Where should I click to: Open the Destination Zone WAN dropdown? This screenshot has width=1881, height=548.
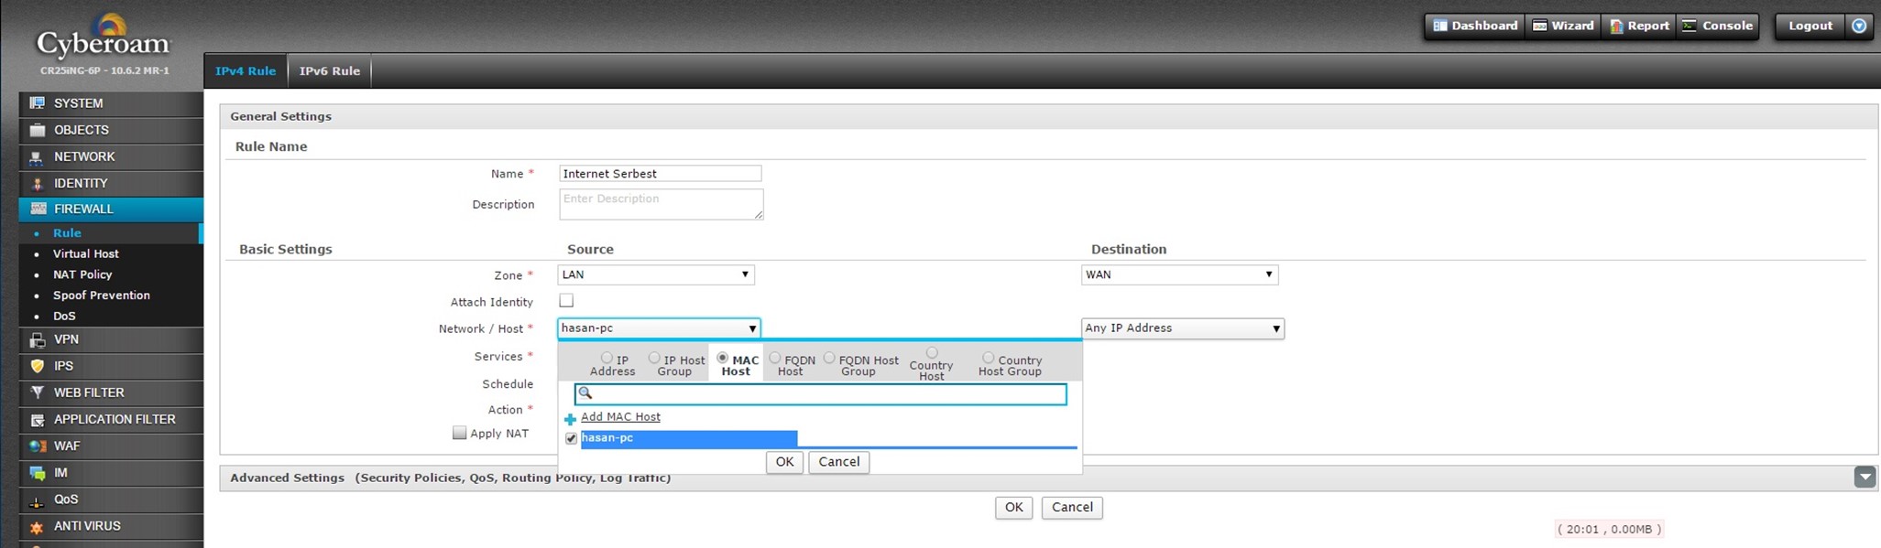point(1179,274)
